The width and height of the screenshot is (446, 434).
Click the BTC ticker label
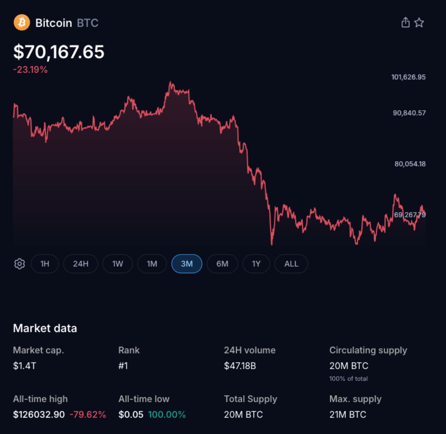point(88,23)
